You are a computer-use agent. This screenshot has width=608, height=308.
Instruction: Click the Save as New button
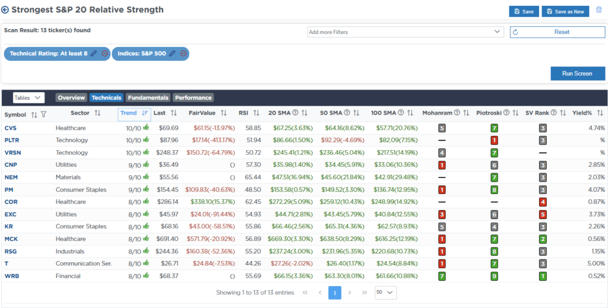point(565,12)
